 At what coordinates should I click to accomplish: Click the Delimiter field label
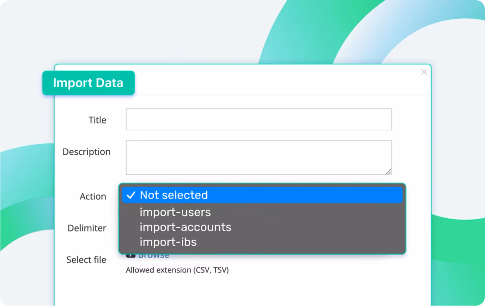pyautogui.click(x=87, y=228)
